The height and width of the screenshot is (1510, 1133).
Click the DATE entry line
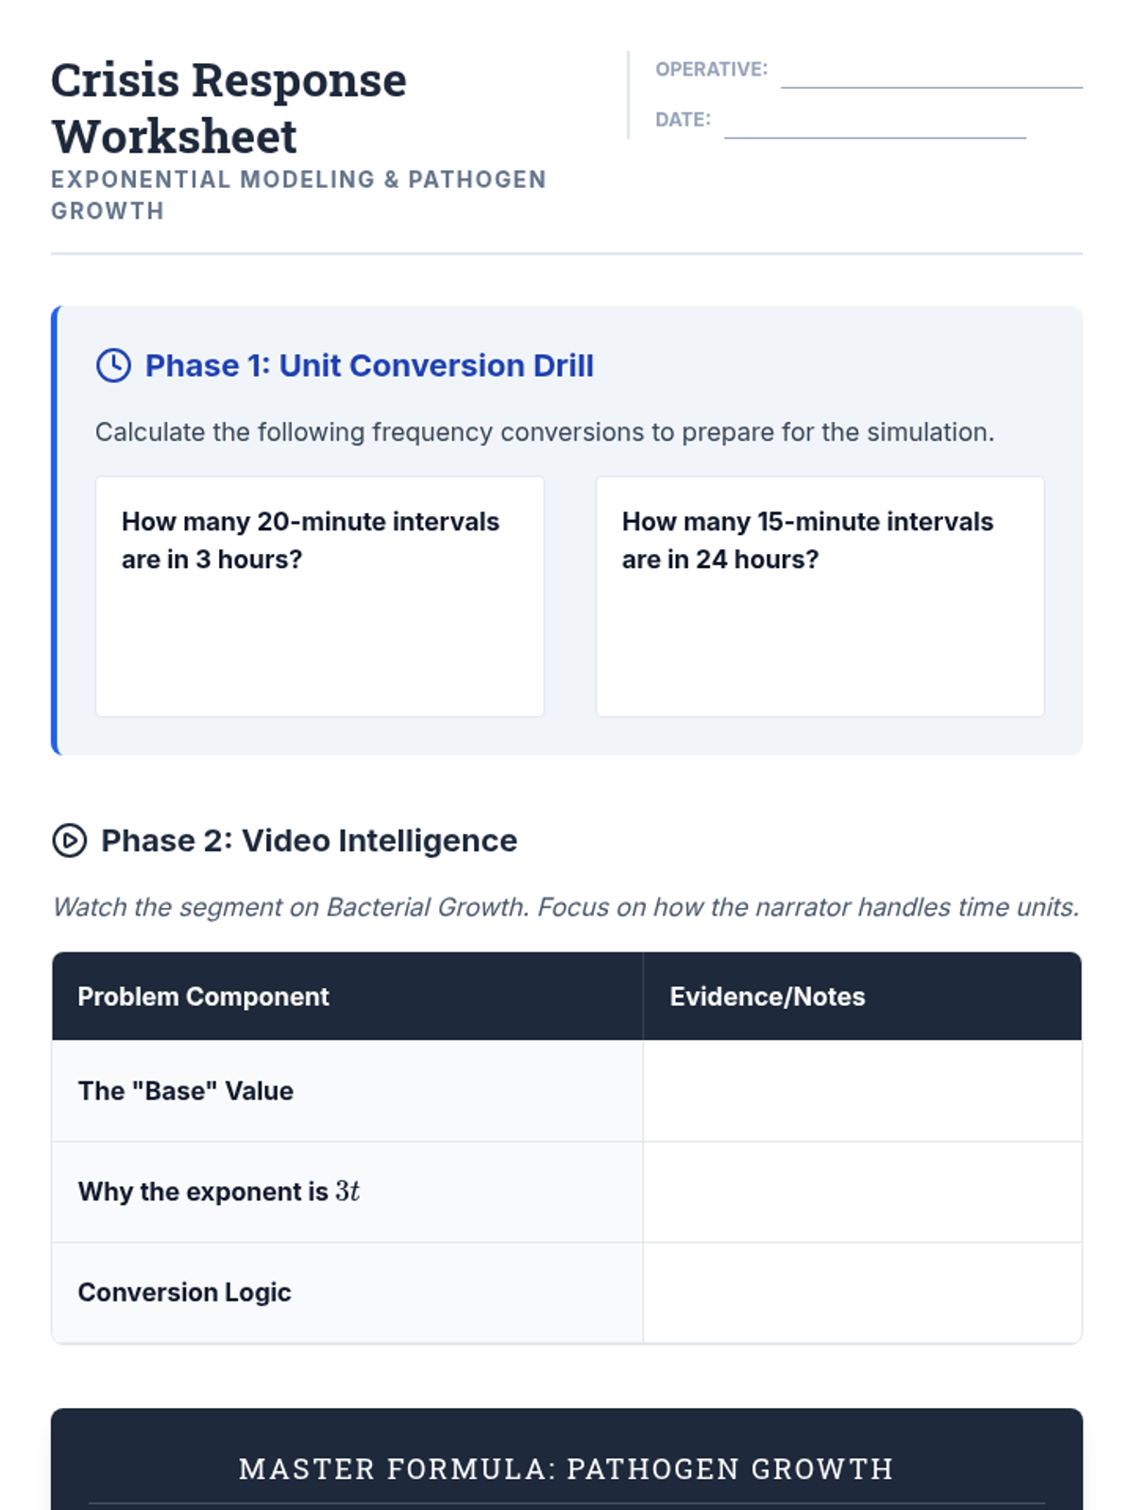[874, 124]
